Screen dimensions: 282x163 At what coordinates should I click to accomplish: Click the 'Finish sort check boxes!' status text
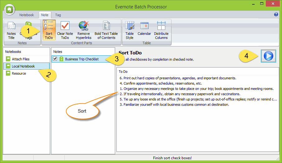tap(172, 158)
